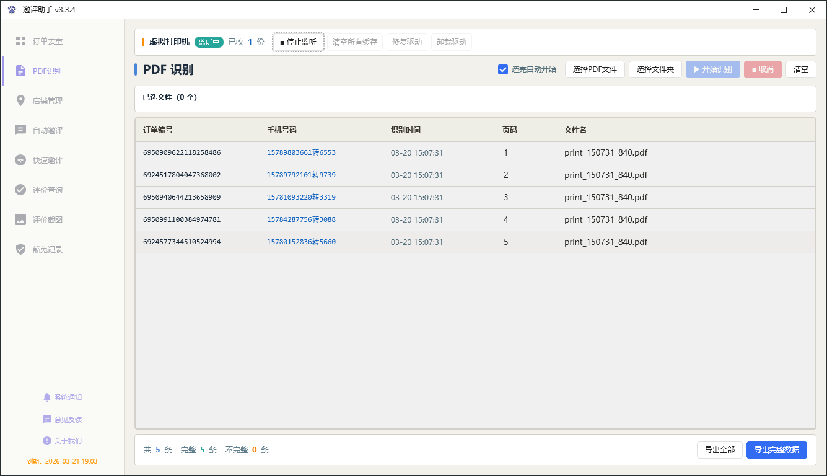This screenshot has width=827, height=476.
Task: Click phone number 15784287756转3088
Action: [301, 219]
